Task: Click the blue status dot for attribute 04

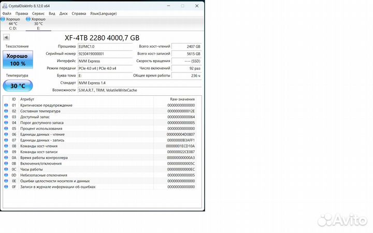Action: coord(6,123)
